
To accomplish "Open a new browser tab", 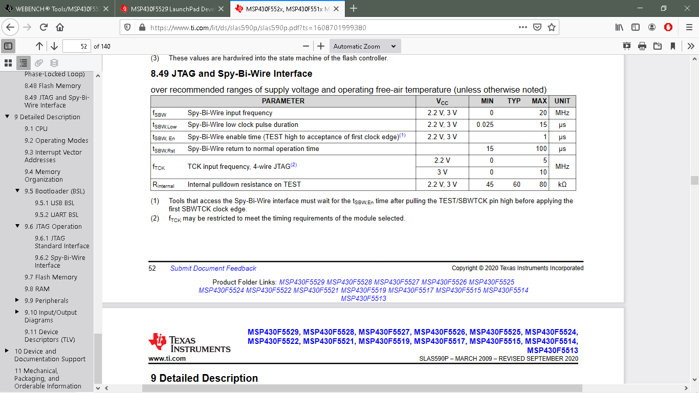I will coord(354,9).
